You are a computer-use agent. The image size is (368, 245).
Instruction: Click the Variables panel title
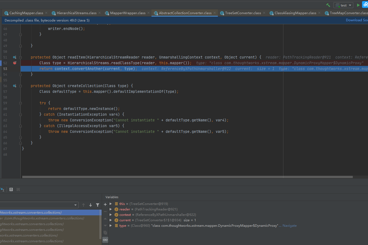tap(112, 197)
